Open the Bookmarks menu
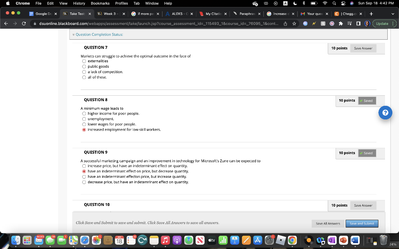This screenshot has height=249, width=399. (100, 3)
